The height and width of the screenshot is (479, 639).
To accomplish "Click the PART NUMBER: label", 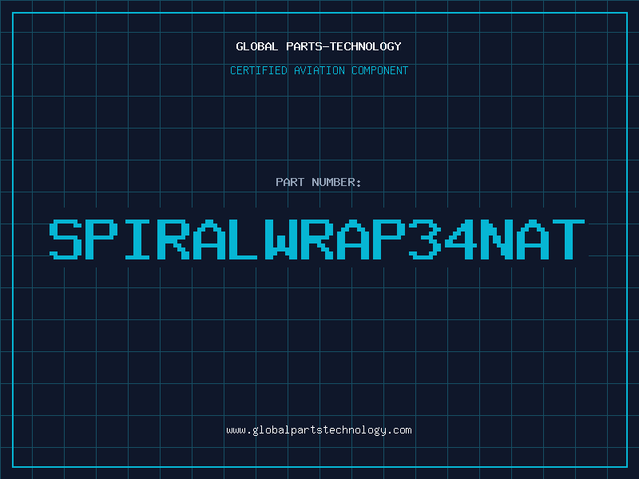I will pos(319,182).
